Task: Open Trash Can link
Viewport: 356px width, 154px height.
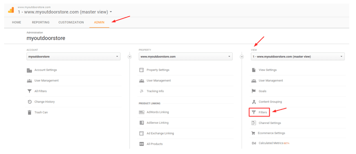Action: click(x=41, y=112)
